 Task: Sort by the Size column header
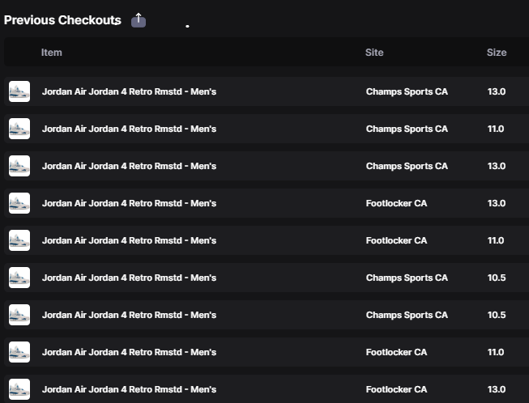point(497,53)
